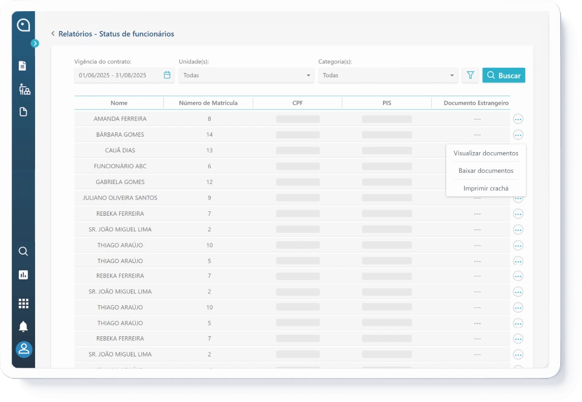Click the CPF column header
The image size is (582, 402).
click(x=298, y=103)
